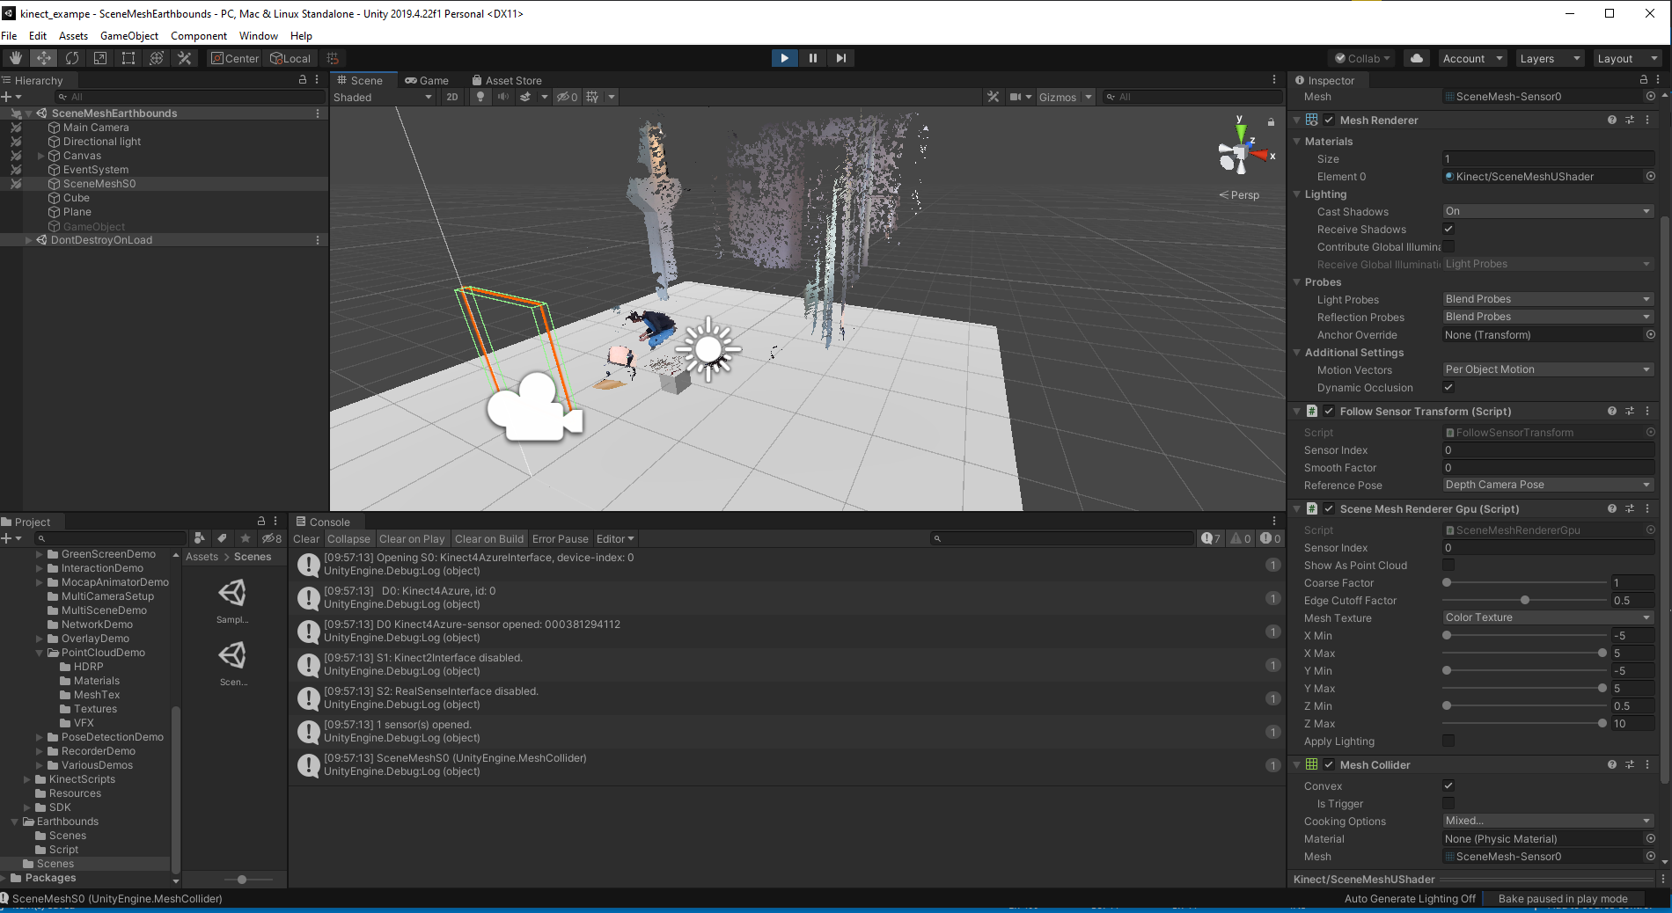Enable Is Trigger checkbox
This screenshot has width=1672, height=913.
point(1448,803)
